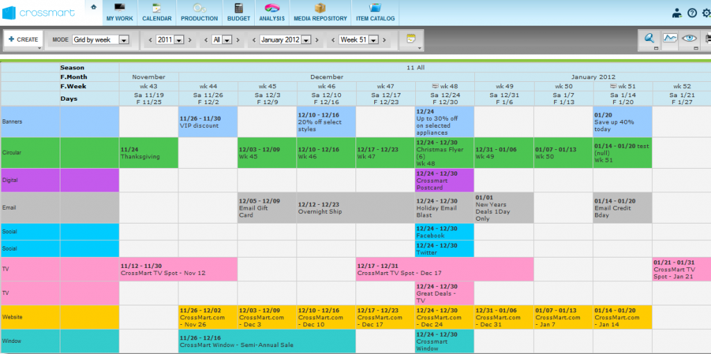Click the print icon at toolbar edge

(708, 40)
